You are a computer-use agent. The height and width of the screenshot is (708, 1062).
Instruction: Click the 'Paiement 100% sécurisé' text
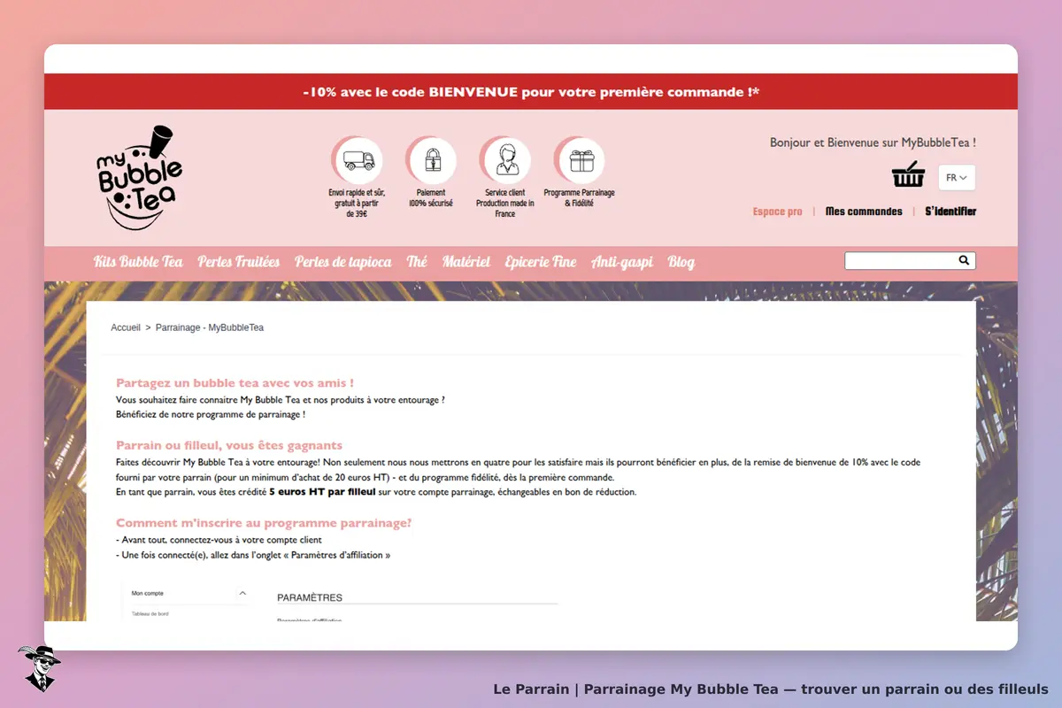point(431,197)
